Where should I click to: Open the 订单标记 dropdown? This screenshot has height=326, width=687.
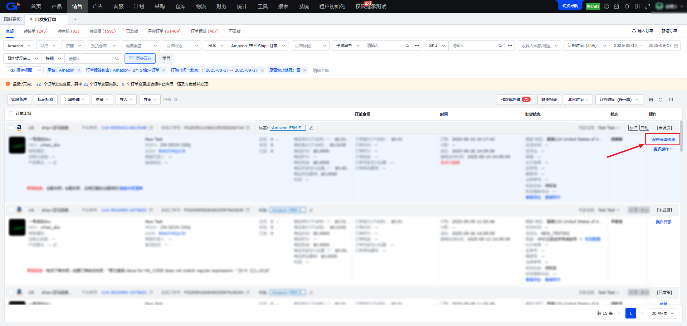[x=310, y=46]
